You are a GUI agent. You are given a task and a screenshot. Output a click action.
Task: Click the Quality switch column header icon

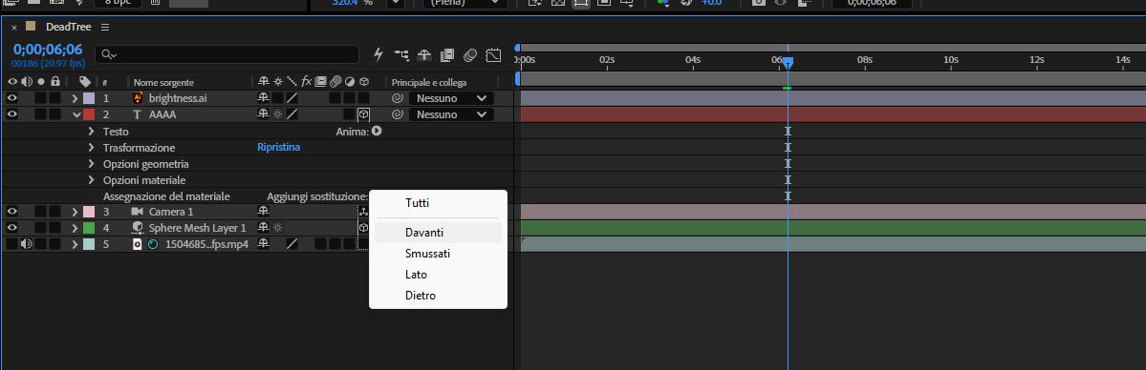[x=292, y=82]
